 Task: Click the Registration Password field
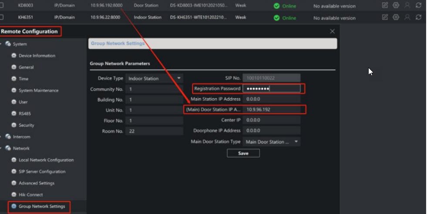tap(271, 89)
